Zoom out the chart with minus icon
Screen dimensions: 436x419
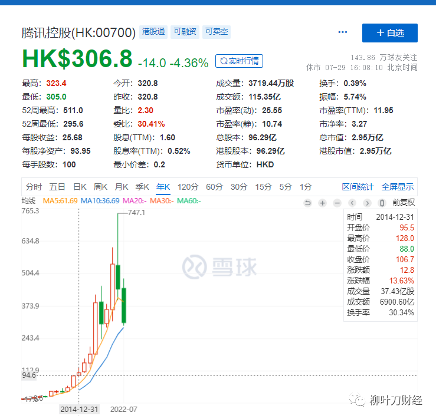tap(337, 203)
